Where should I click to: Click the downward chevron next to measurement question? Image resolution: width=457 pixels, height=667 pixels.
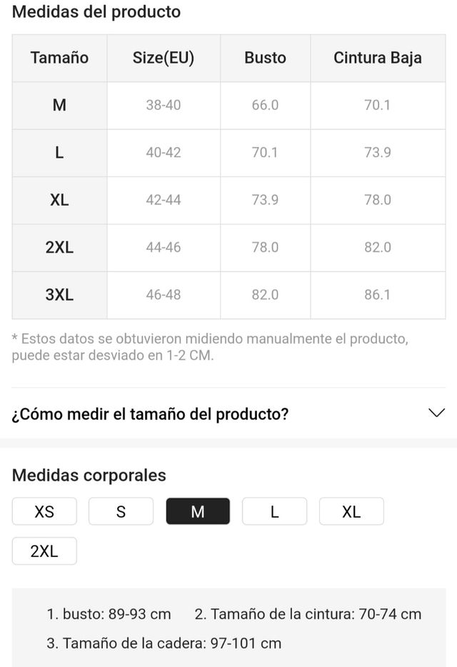436,413
